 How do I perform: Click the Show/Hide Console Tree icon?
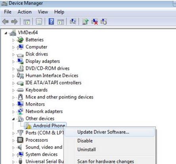click(x=27, y=22)
